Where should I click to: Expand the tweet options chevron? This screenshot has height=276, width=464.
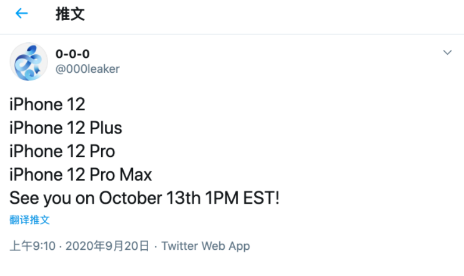click(x=447, y=53)
